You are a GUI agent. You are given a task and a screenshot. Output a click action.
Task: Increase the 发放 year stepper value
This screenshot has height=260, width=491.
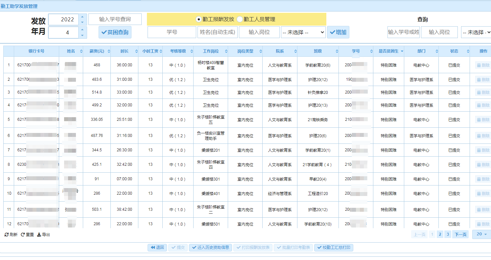click(x=82, y=17)
